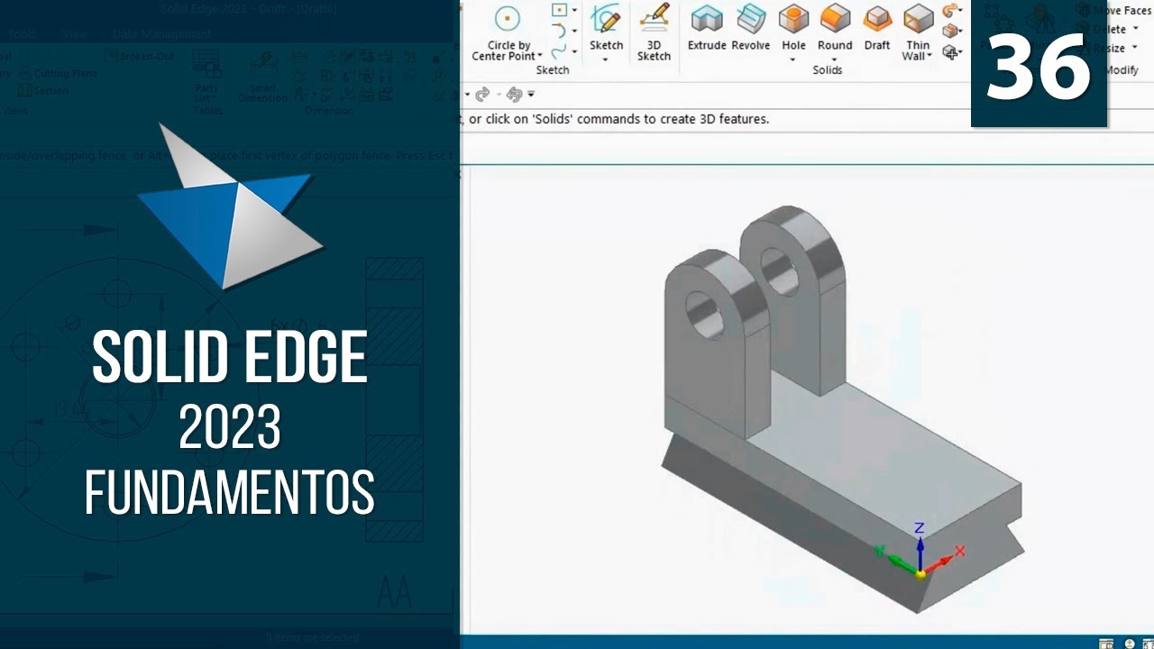Activate the Hole command

793,28
